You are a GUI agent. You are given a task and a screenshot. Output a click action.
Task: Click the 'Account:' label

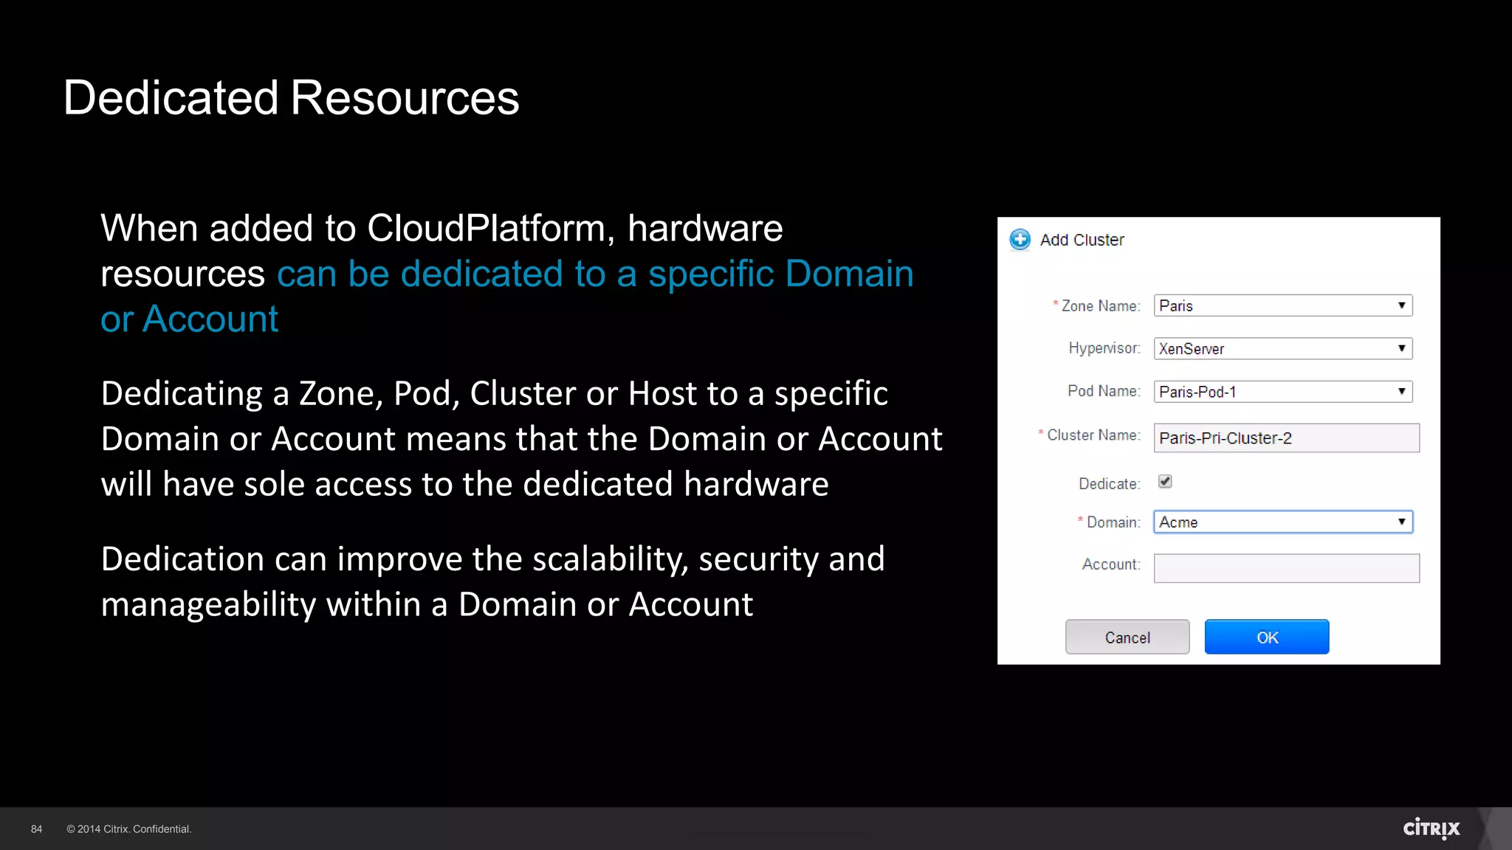[1111, 564]
